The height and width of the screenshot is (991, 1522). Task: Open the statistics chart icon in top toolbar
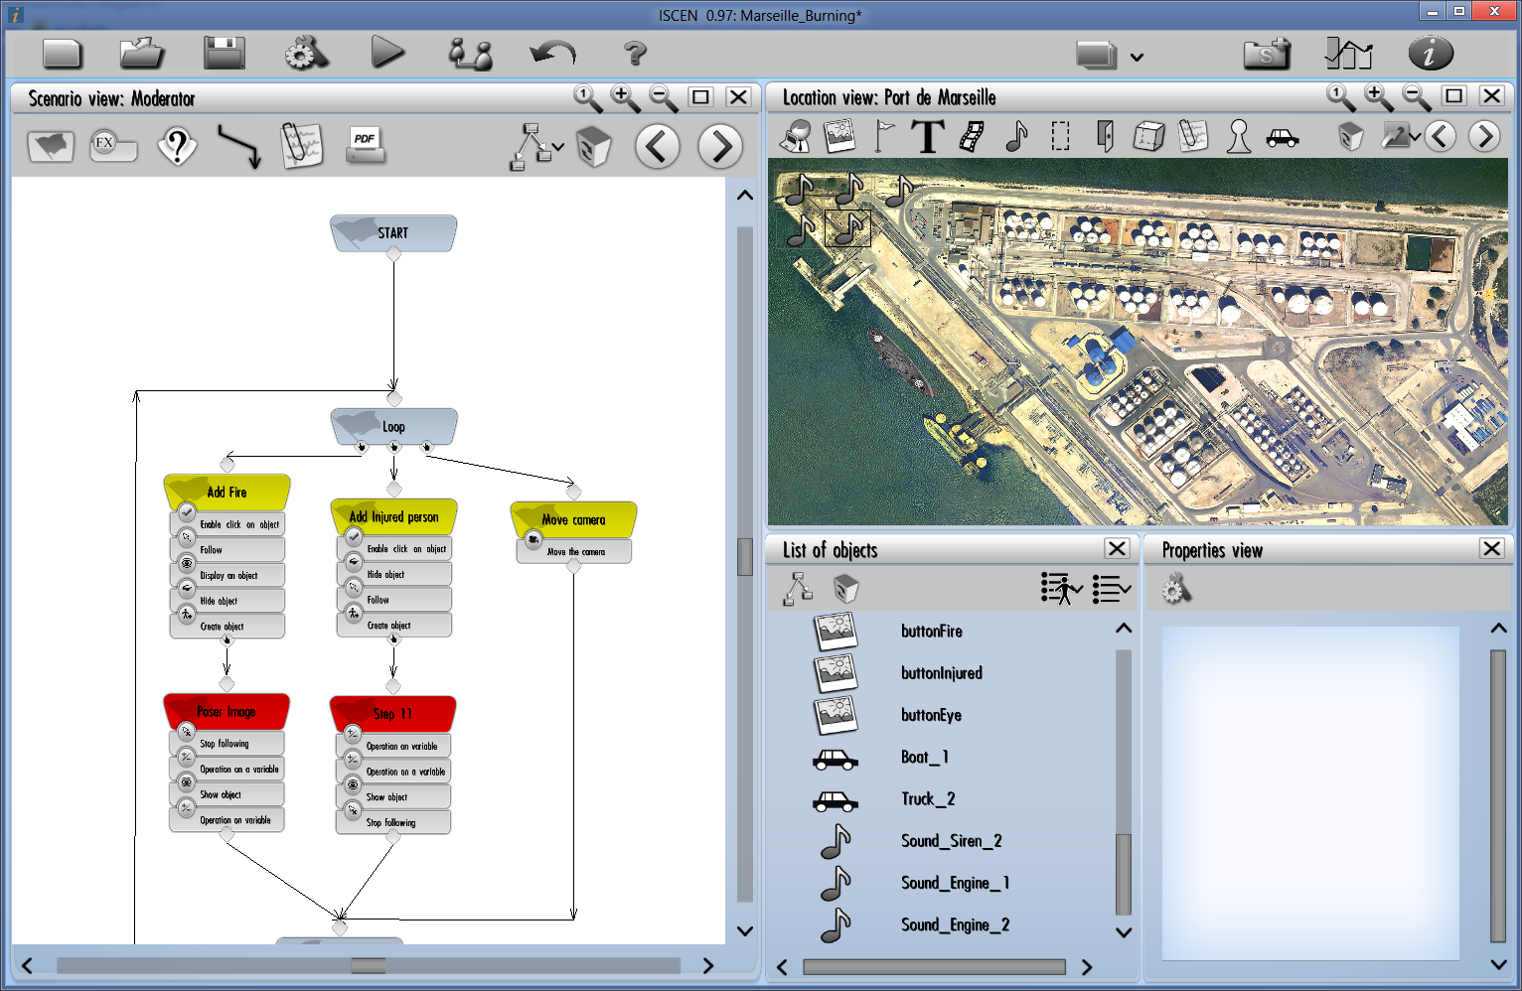point(1348,54)
